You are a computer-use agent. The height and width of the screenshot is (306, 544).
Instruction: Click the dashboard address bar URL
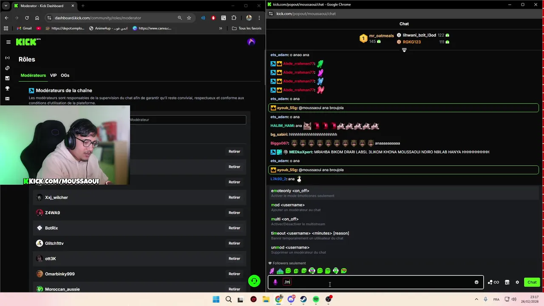98,18
